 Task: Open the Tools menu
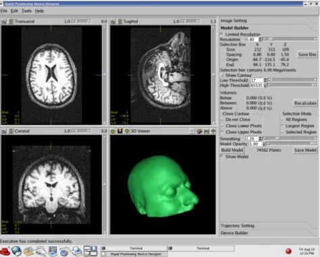(26, 11)
